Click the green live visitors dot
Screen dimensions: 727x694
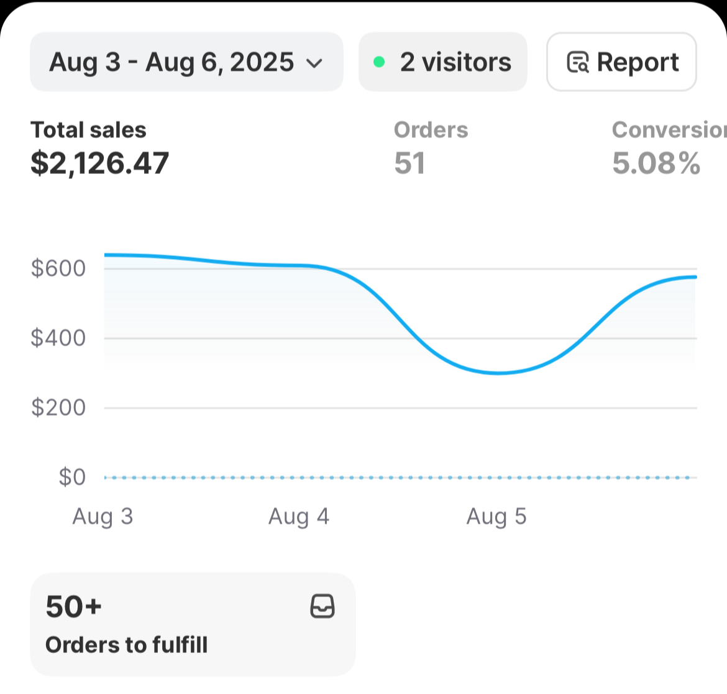click(379, 62)
